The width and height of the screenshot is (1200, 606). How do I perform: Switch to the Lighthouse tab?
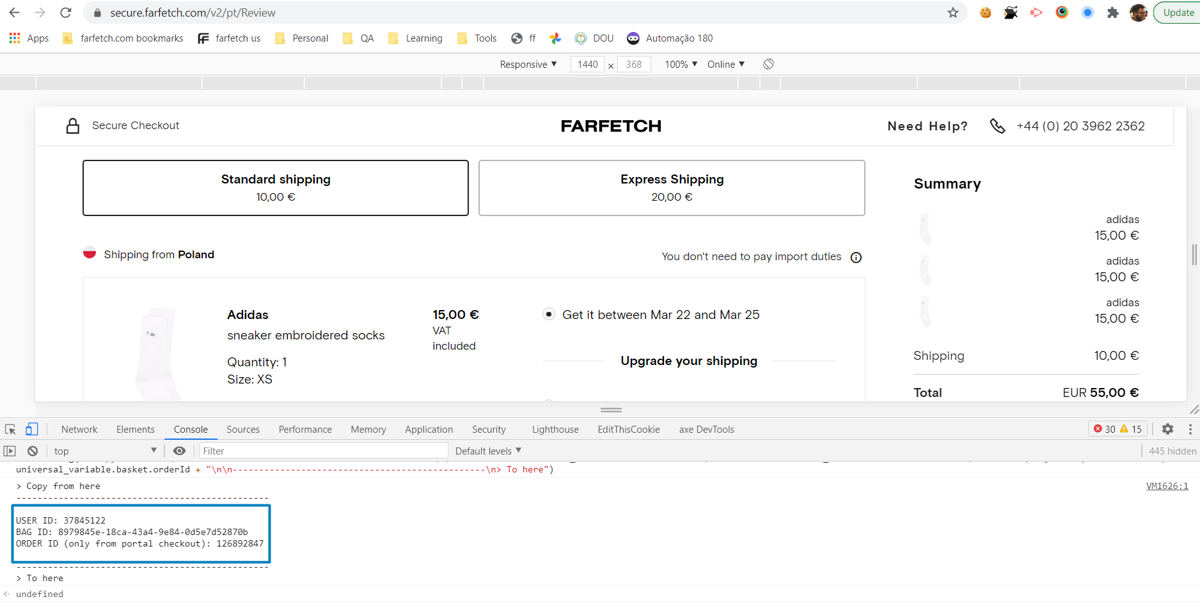(x=555, y=430)
